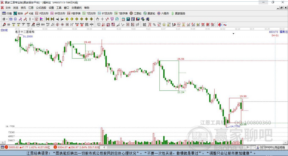Select the zigzag wave line tool
The image size is (288, 156).
(123, 25)
